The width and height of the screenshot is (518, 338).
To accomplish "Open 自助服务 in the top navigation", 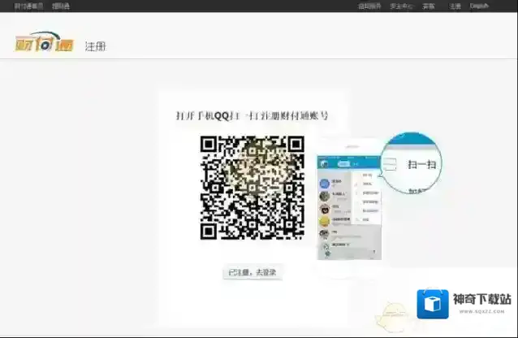I will pos(369,6).
